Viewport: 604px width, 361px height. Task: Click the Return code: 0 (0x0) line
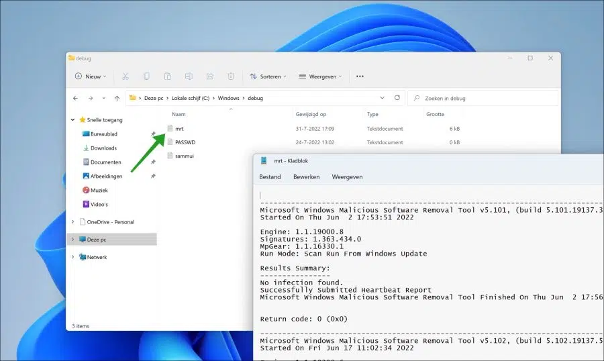[304, 319]
